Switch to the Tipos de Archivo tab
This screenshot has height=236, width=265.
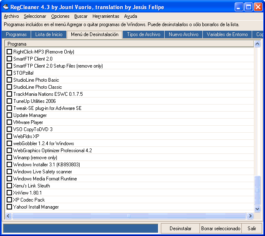pos(143,34)
